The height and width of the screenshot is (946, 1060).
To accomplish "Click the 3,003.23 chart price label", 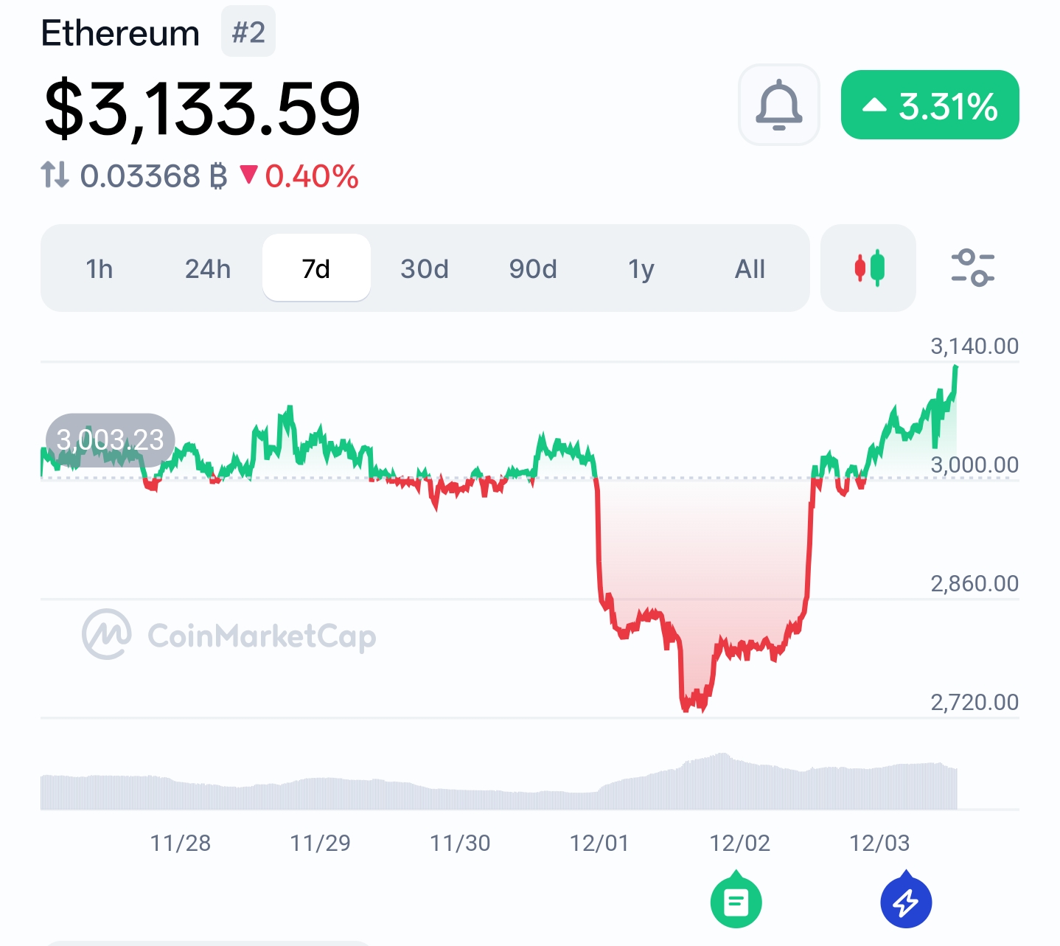I will pos(110,440).
